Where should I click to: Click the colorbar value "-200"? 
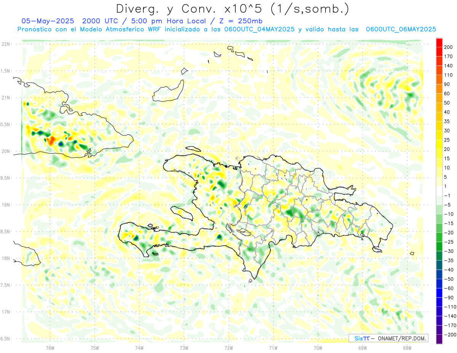(451, 335)
